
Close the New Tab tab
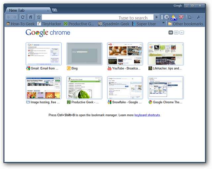pyautogui.click(x=48, y=11)
